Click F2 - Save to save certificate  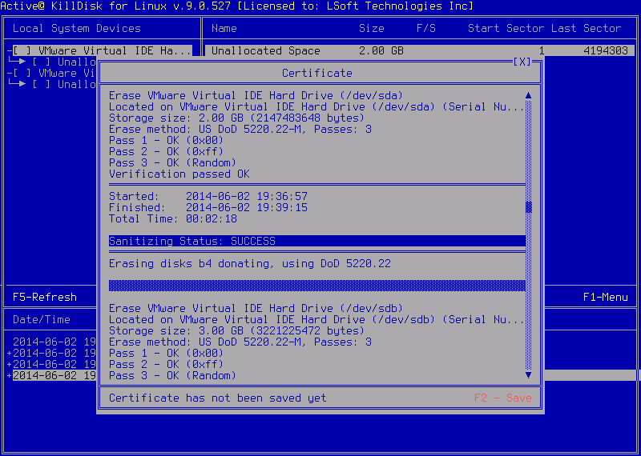tap(503, 398)
